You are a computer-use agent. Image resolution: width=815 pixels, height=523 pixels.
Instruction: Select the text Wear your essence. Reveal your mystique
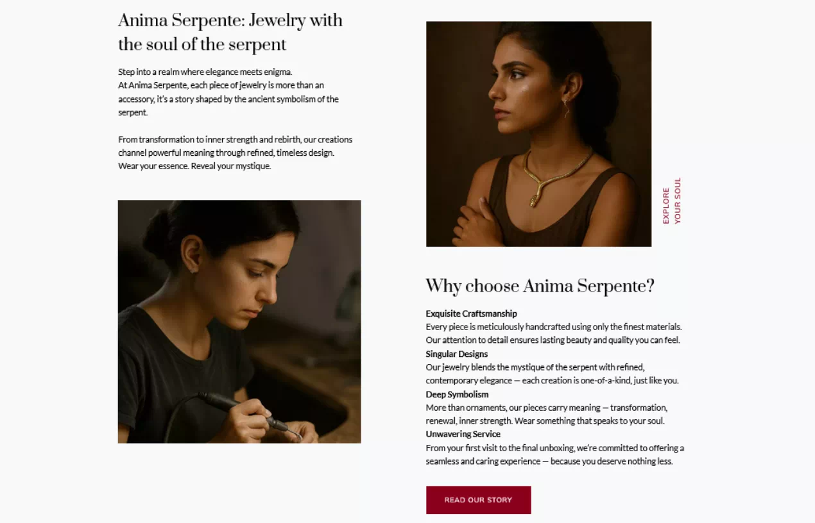194,165
